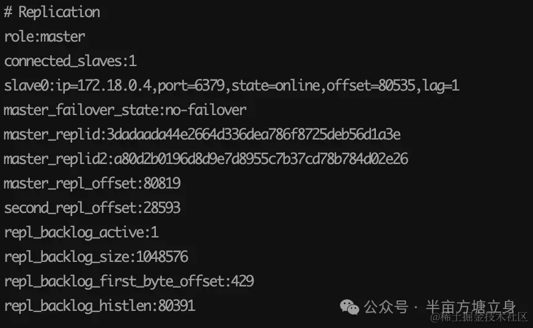Click the state=online value
The height and width of the screenshot is (328, 533).
[x=276, y=86]
